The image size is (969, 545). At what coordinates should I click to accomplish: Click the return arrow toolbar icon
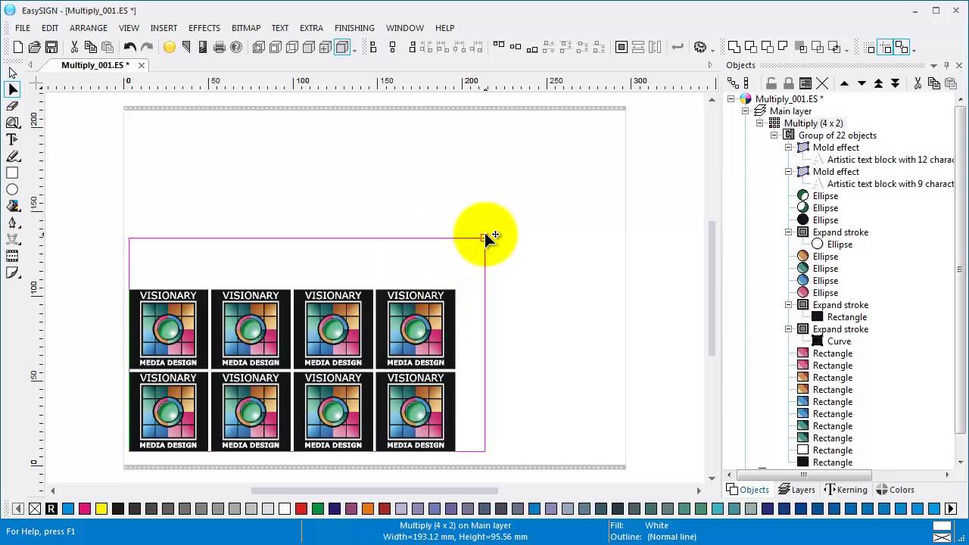tap(678, 47)
